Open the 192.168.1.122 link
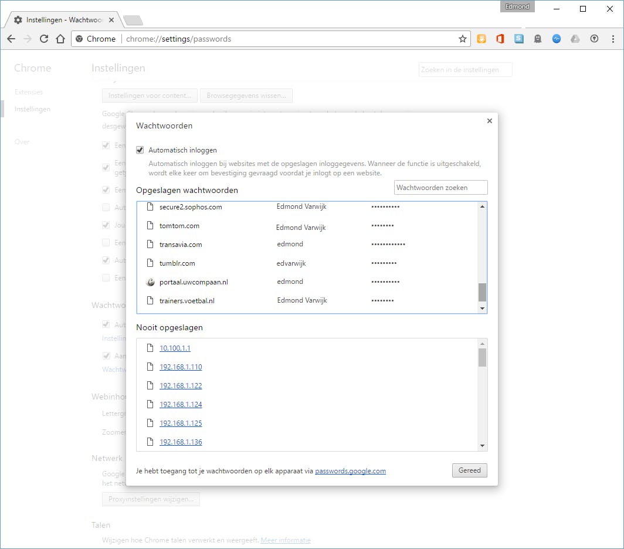This screenshot has height=549, width=624. [x=181, y=385]
